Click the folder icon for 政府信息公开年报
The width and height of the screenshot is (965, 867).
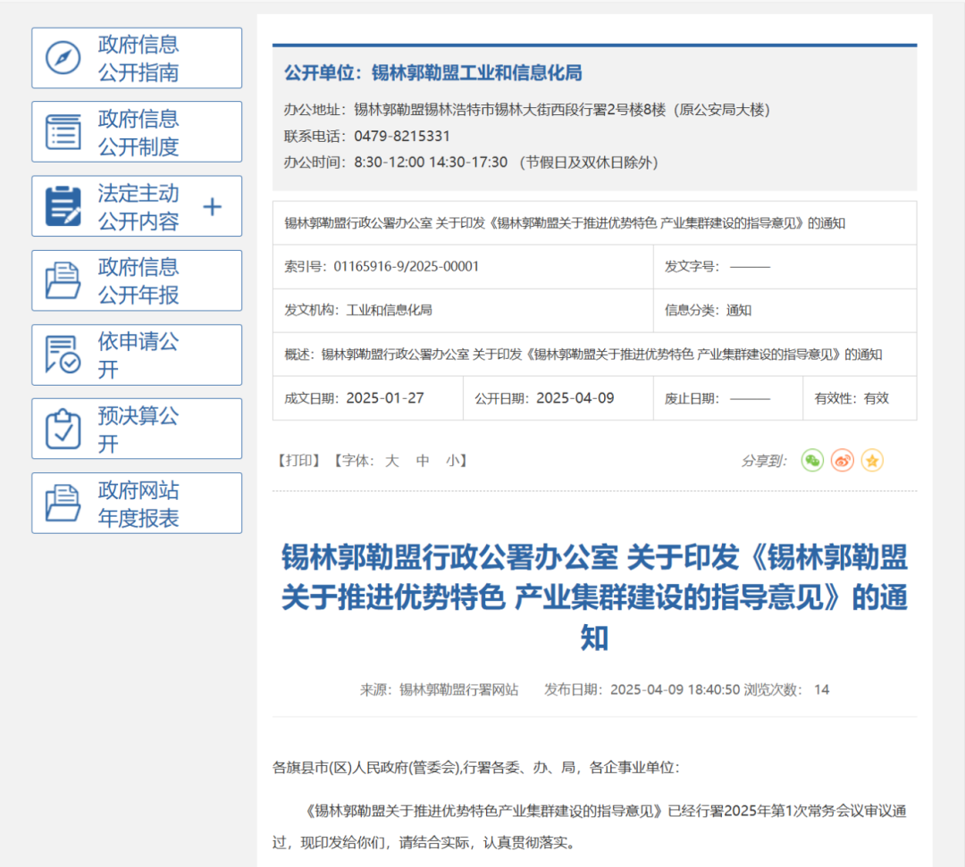tap(63, 280)
